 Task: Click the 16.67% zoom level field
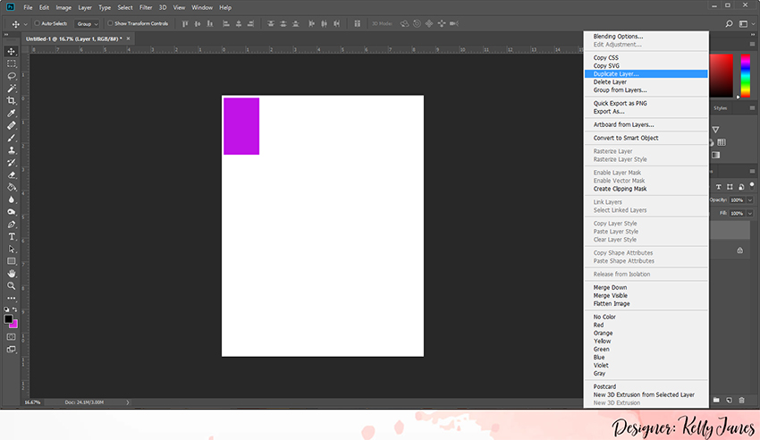tap(32, 402)
